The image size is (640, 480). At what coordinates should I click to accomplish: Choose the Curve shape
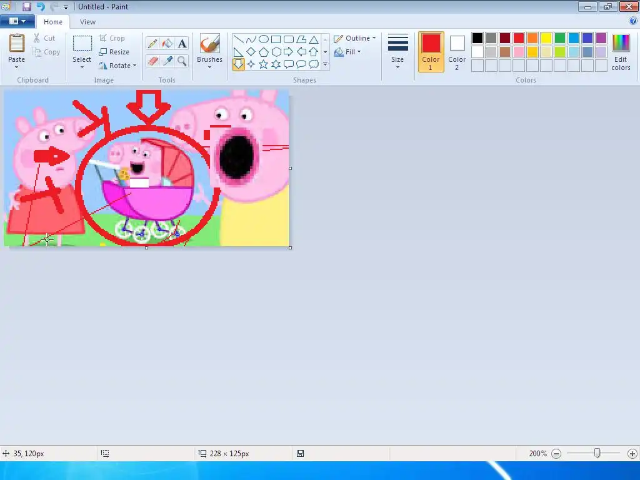click(251, 39)
